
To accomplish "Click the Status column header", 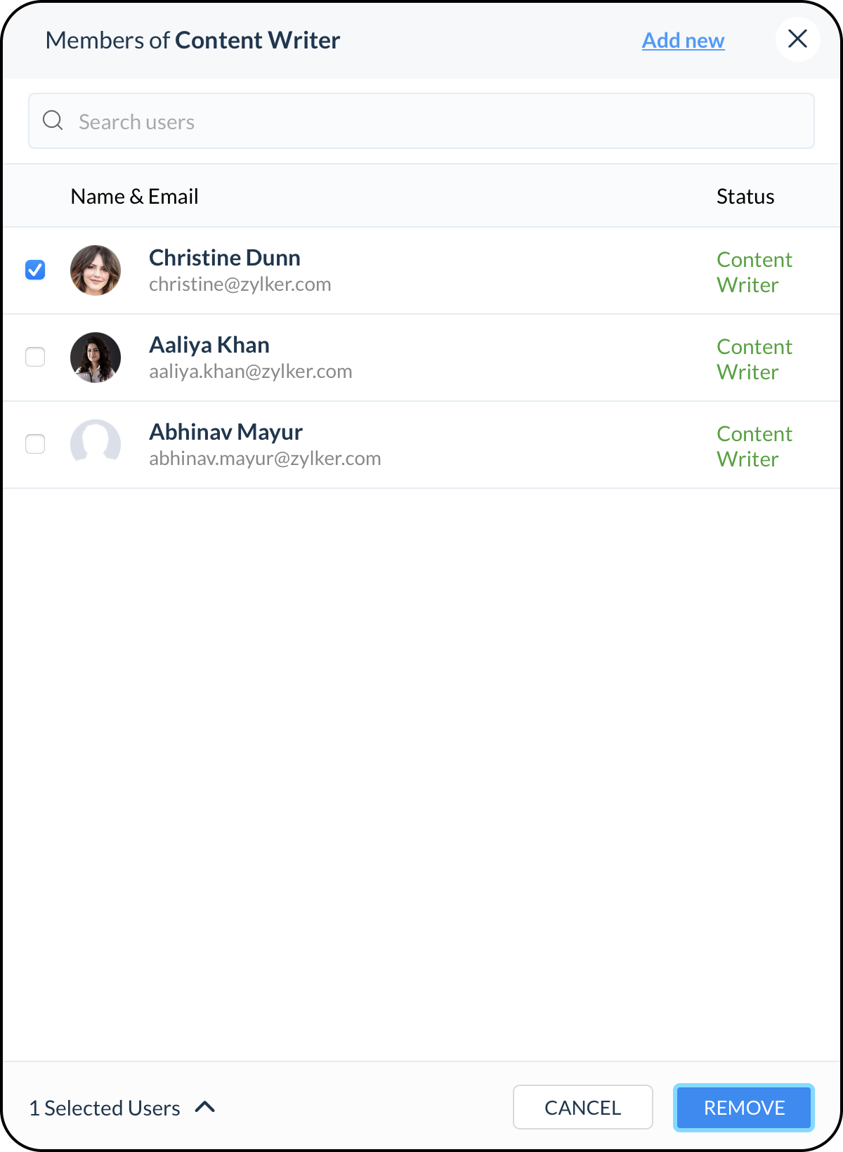I will [x=745, y=197].
